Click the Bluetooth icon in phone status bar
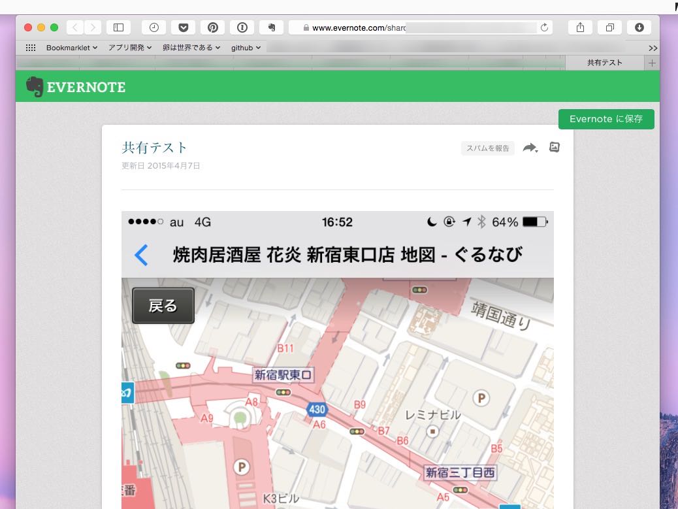The image size is (678, 509). click(481, 222)
